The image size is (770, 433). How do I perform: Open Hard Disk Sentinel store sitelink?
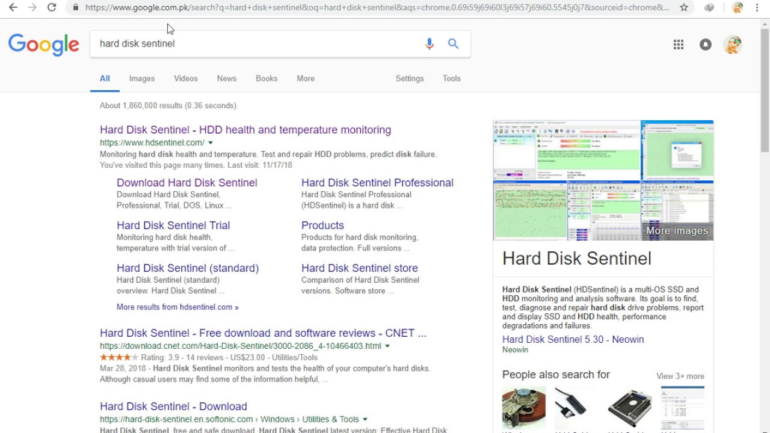tap(360, 268)
